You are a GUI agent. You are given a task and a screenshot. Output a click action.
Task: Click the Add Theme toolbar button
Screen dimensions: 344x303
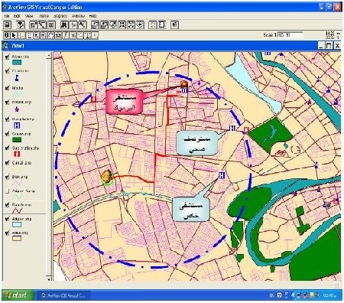21,24
